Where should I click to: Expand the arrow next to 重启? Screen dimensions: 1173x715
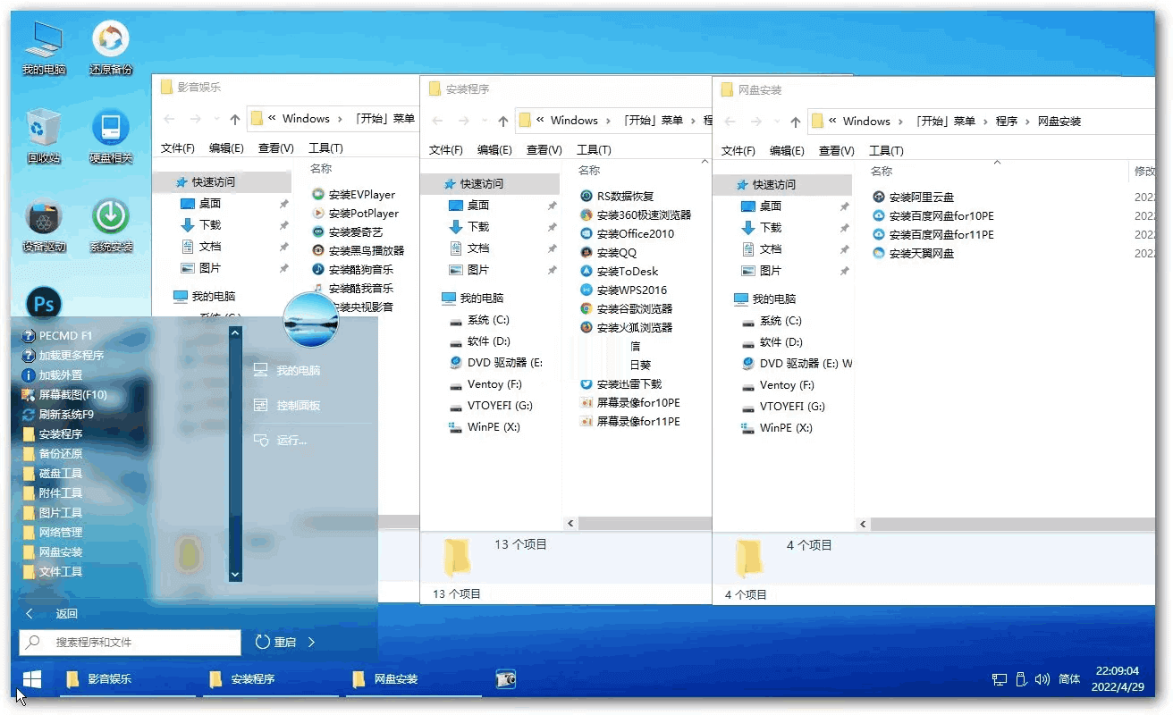[311, 642]
